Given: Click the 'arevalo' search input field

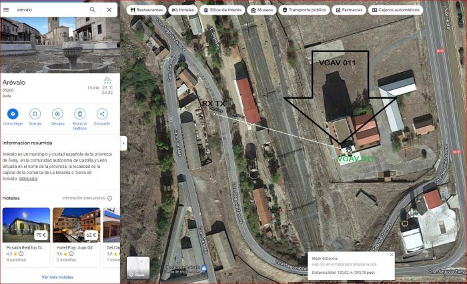Looking at the screenshot, I should coord(51,9).
